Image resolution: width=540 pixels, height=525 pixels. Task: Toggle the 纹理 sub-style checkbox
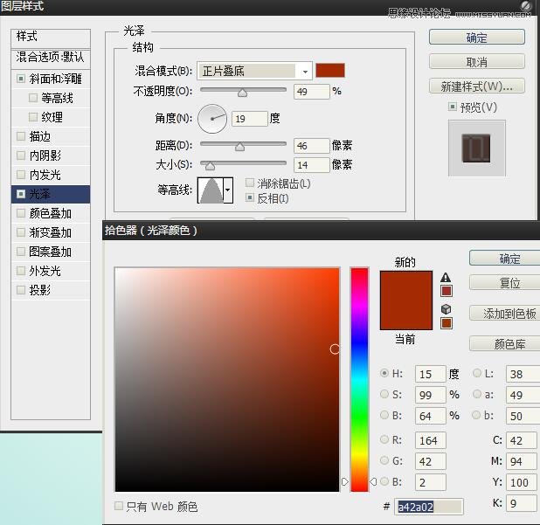[33, 117]
